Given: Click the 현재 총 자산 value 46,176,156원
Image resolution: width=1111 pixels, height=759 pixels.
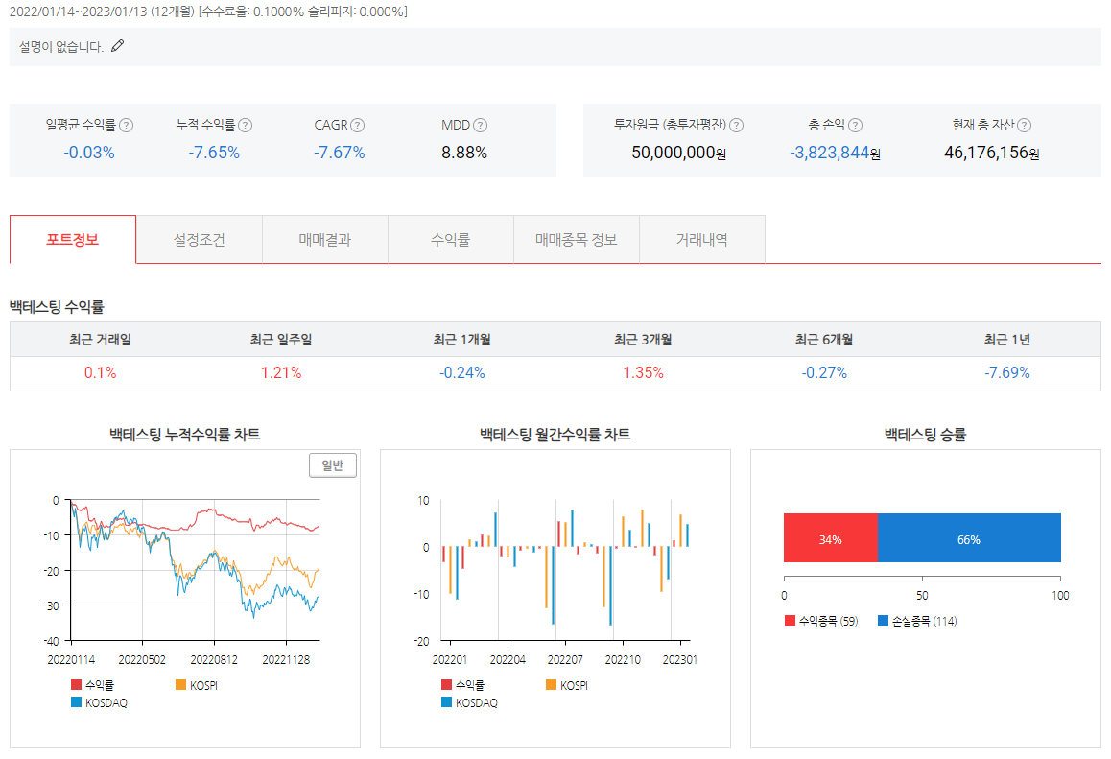Looking at the screenshot, I should pos(992,154).
